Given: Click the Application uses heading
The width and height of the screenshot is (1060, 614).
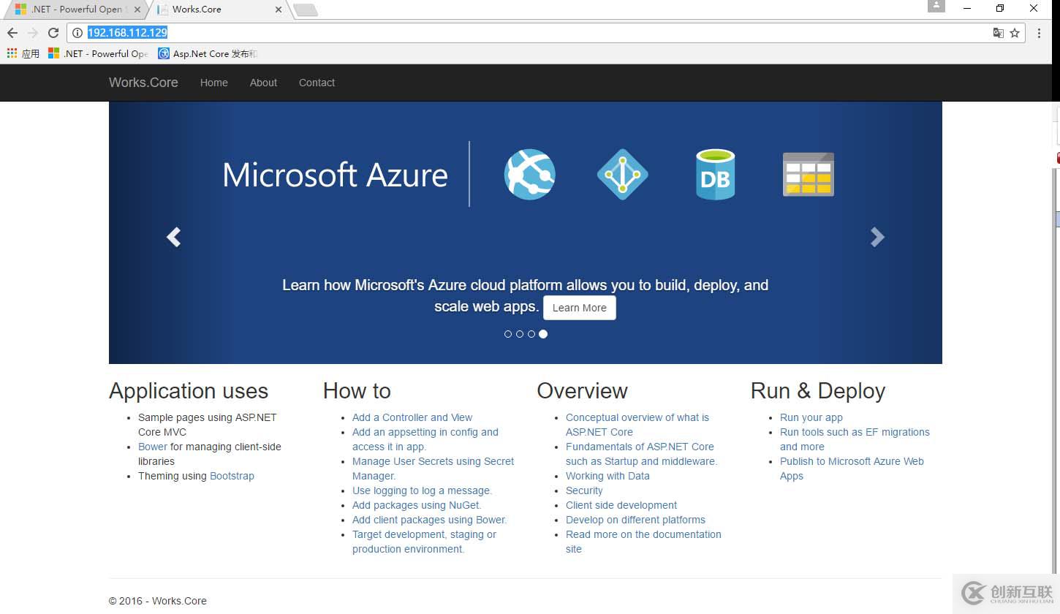Looking at the screenshot, I should (189, 391).
